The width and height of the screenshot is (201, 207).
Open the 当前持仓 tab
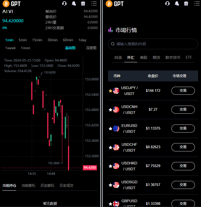[x=9, y=185]
